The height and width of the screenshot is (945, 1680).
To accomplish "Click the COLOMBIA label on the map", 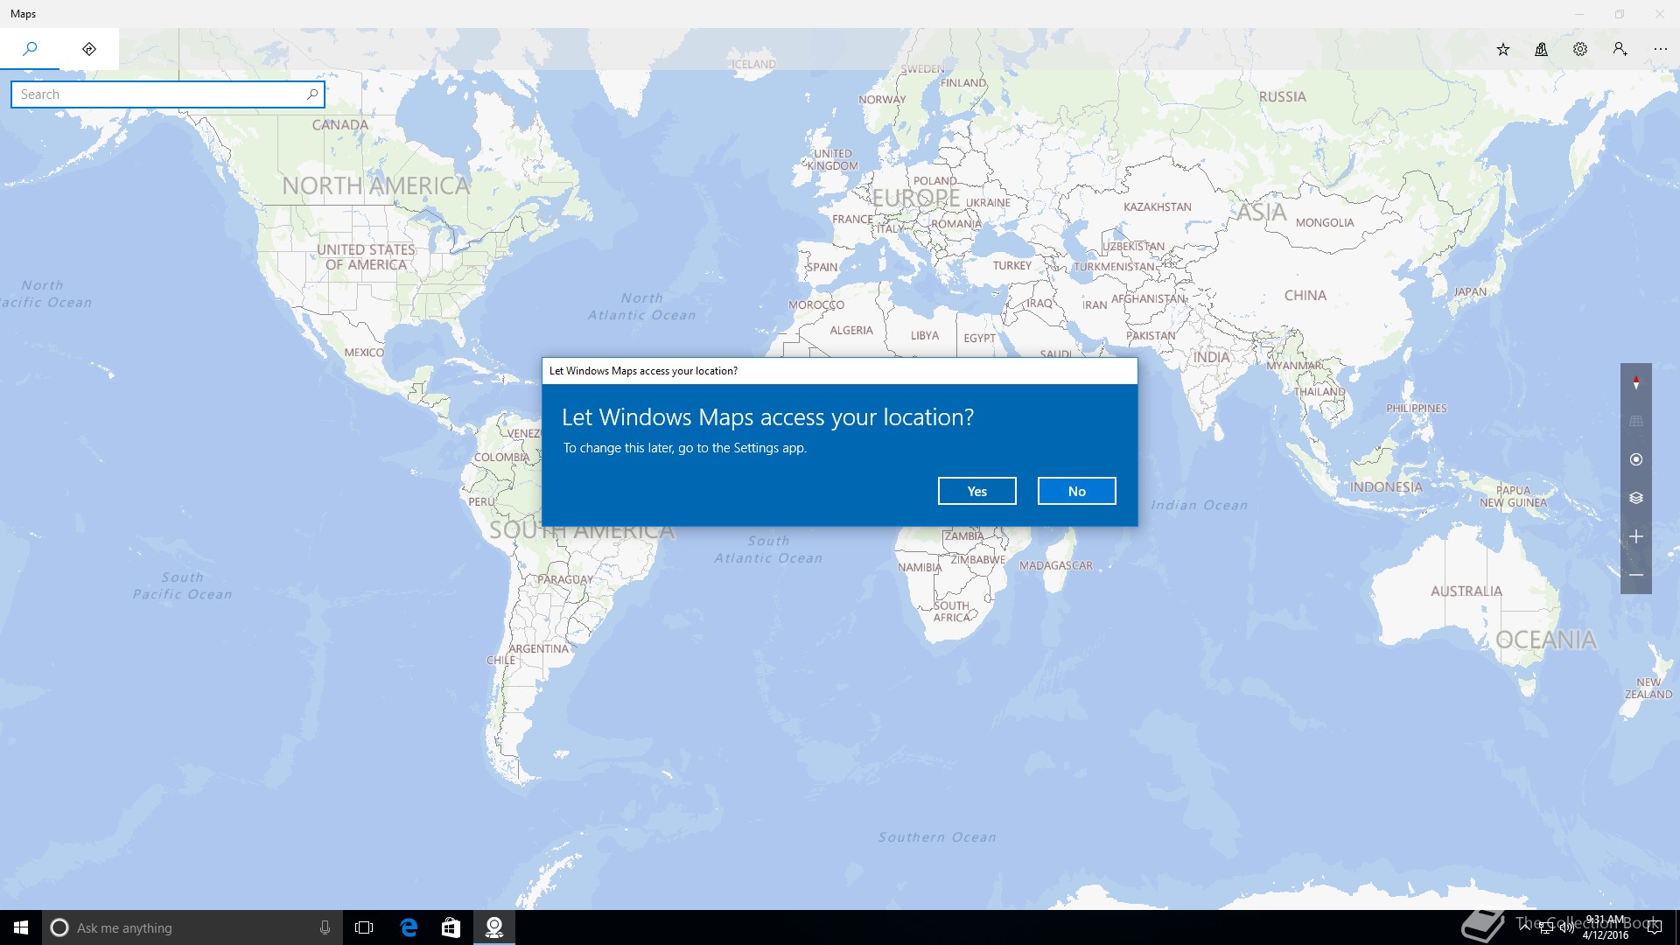I will pos(501,458).
